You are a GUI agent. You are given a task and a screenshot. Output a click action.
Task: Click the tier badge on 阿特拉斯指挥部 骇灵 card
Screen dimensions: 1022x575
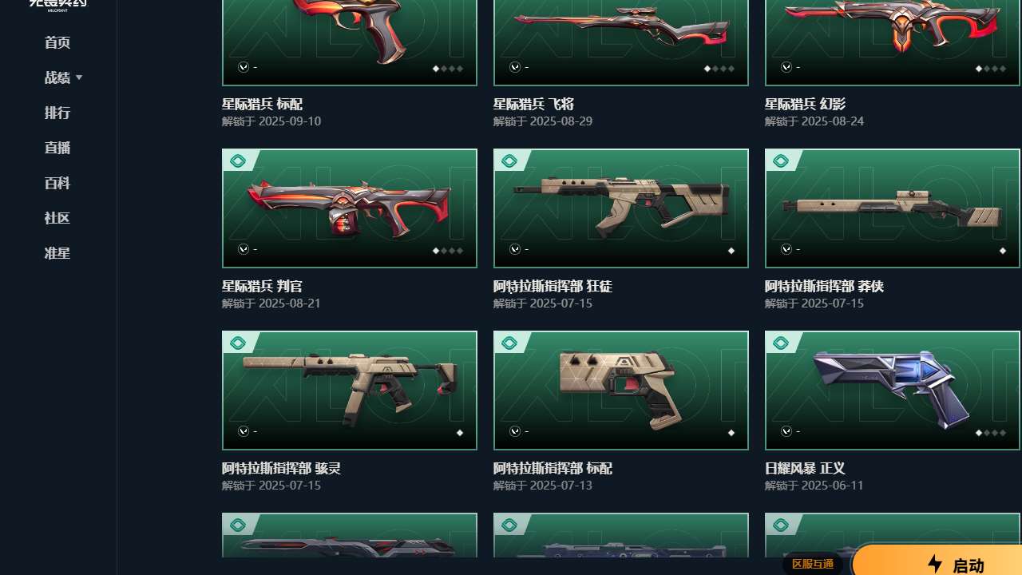click(x=238, y=343)
